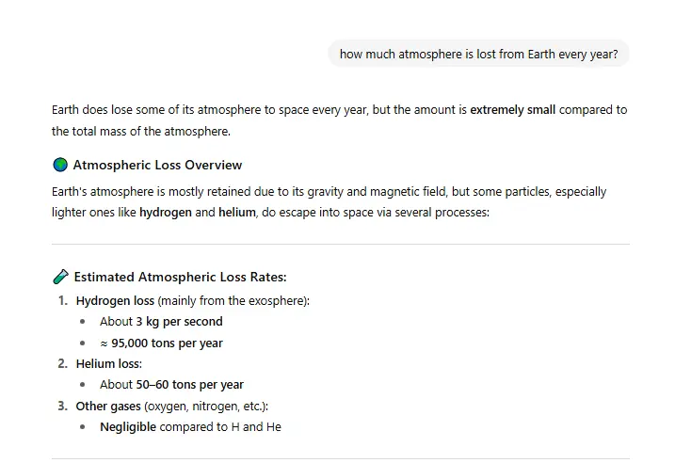The width and height of the screenshot is (691, 463).
Task: Click the divider line above Estimated Loss Rates
Action: click(341, 245)
